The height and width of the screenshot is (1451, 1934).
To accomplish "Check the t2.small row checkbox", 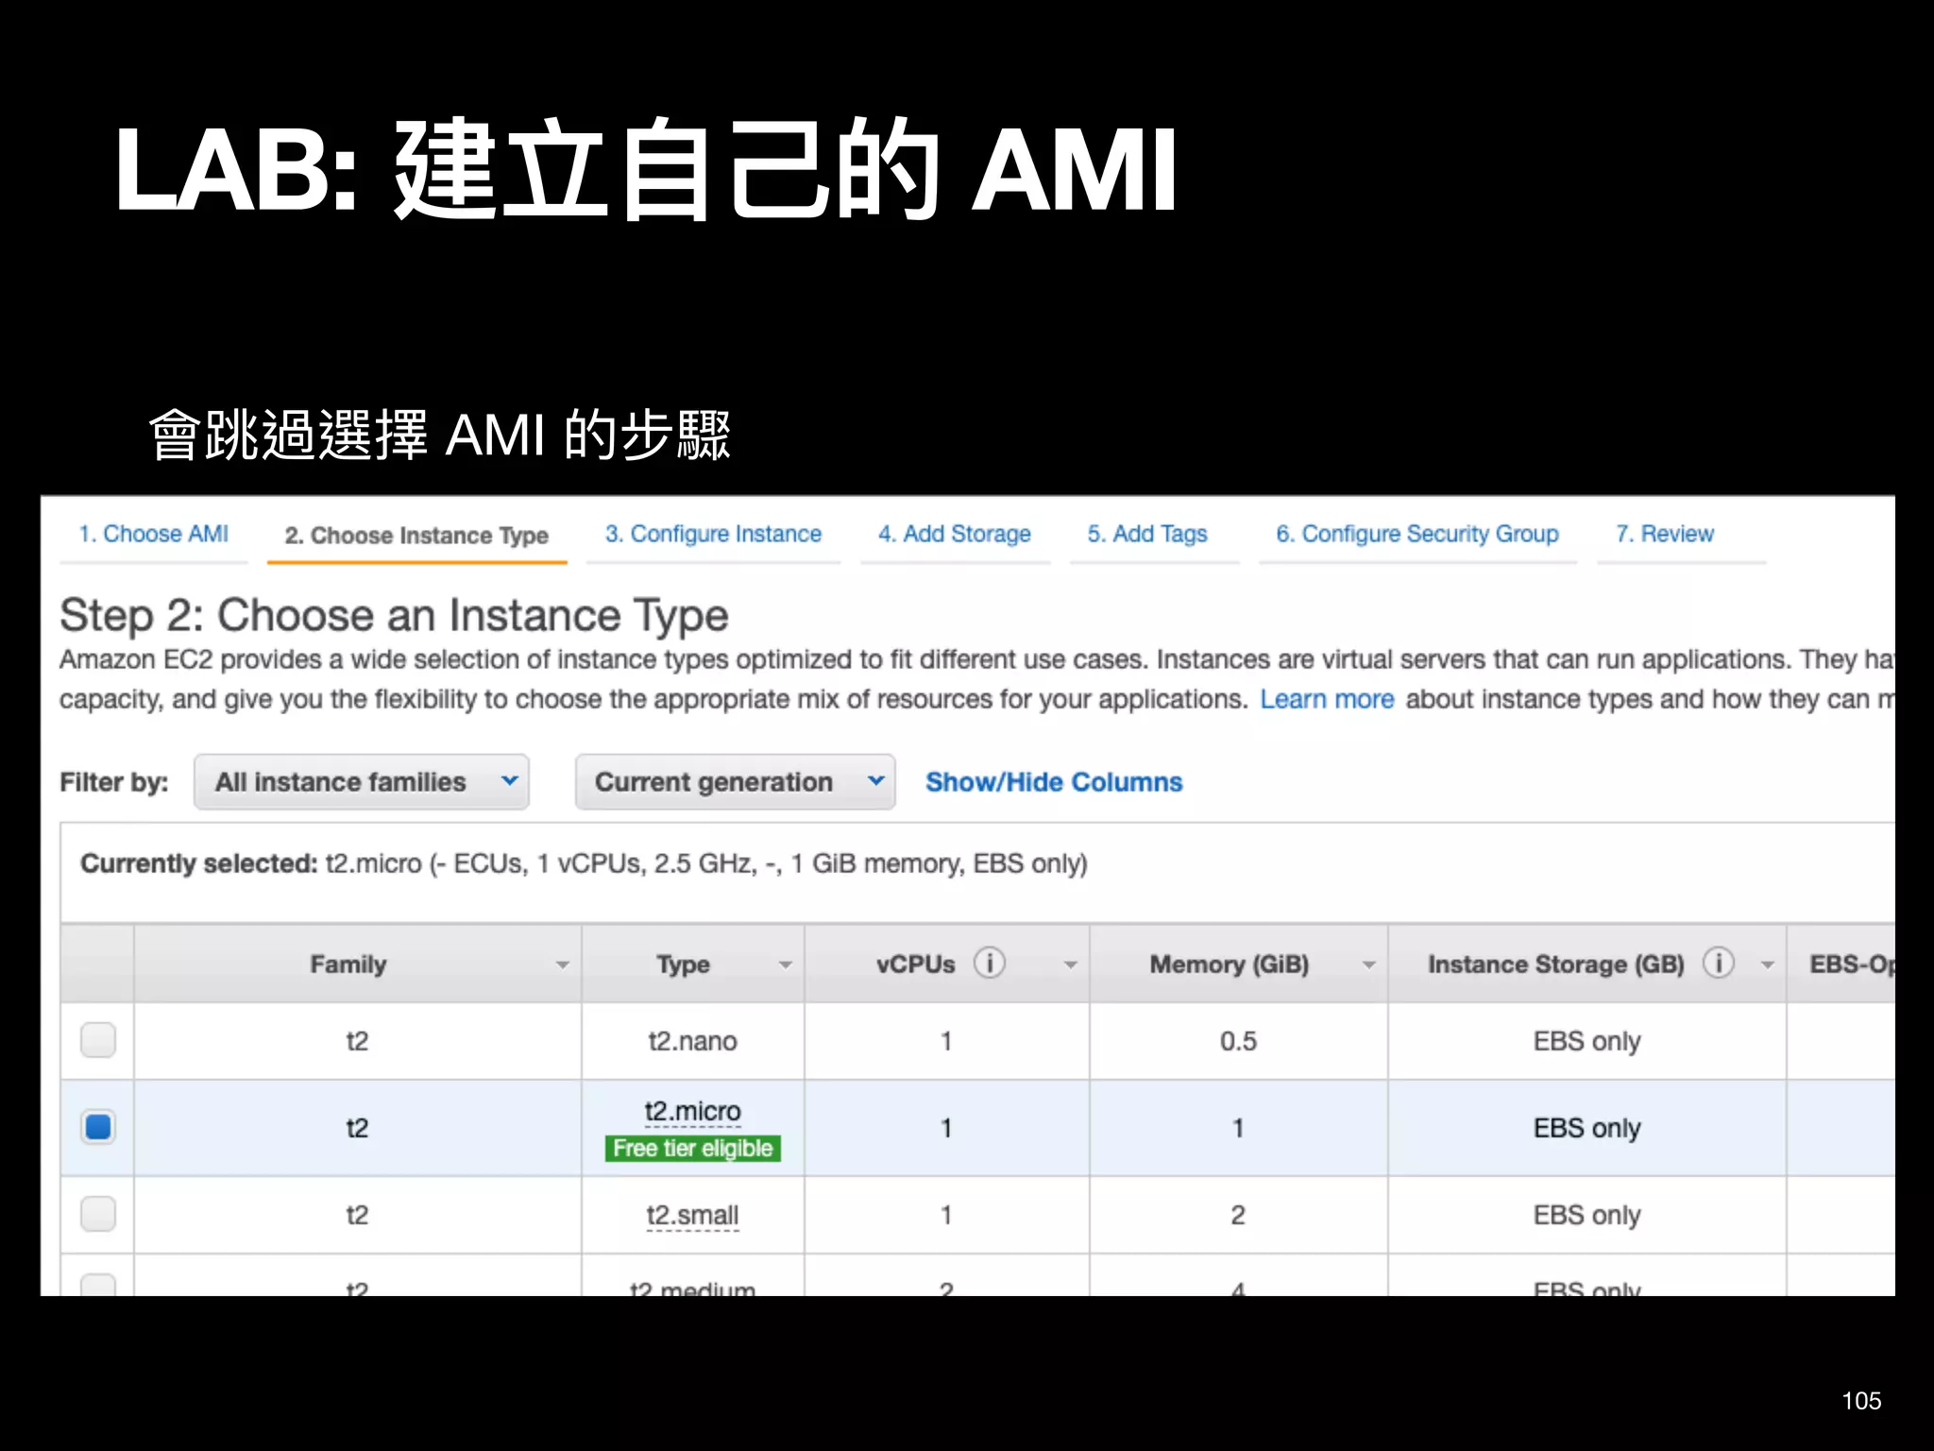I will [x=98, y=1214].
